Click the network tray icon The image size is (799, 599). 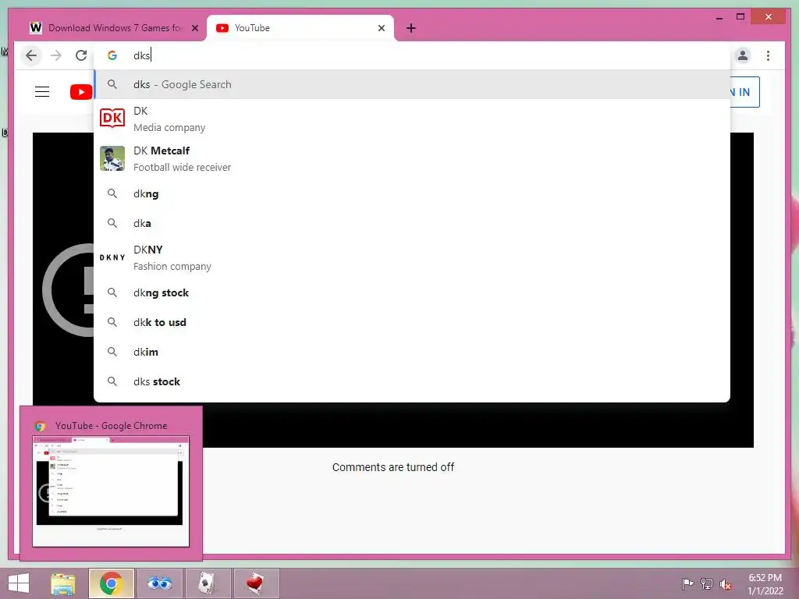pos(707,583)
